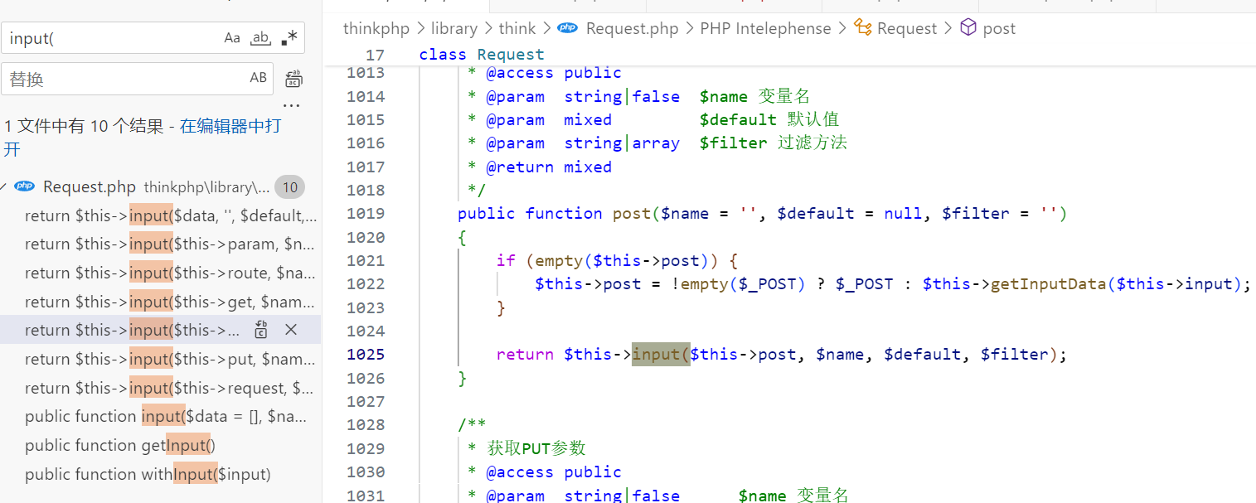
Task: Click PHP icon in Request.php breadcrumb
Action: pos(568,28)
